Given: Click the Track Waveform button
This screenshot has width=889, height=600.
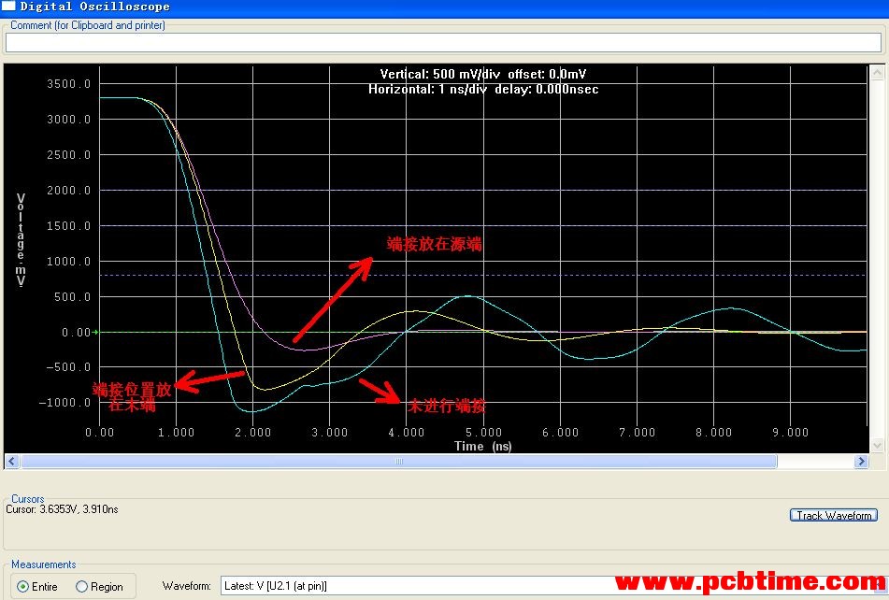Looking at the screenshot, I should tap(834, 515).
